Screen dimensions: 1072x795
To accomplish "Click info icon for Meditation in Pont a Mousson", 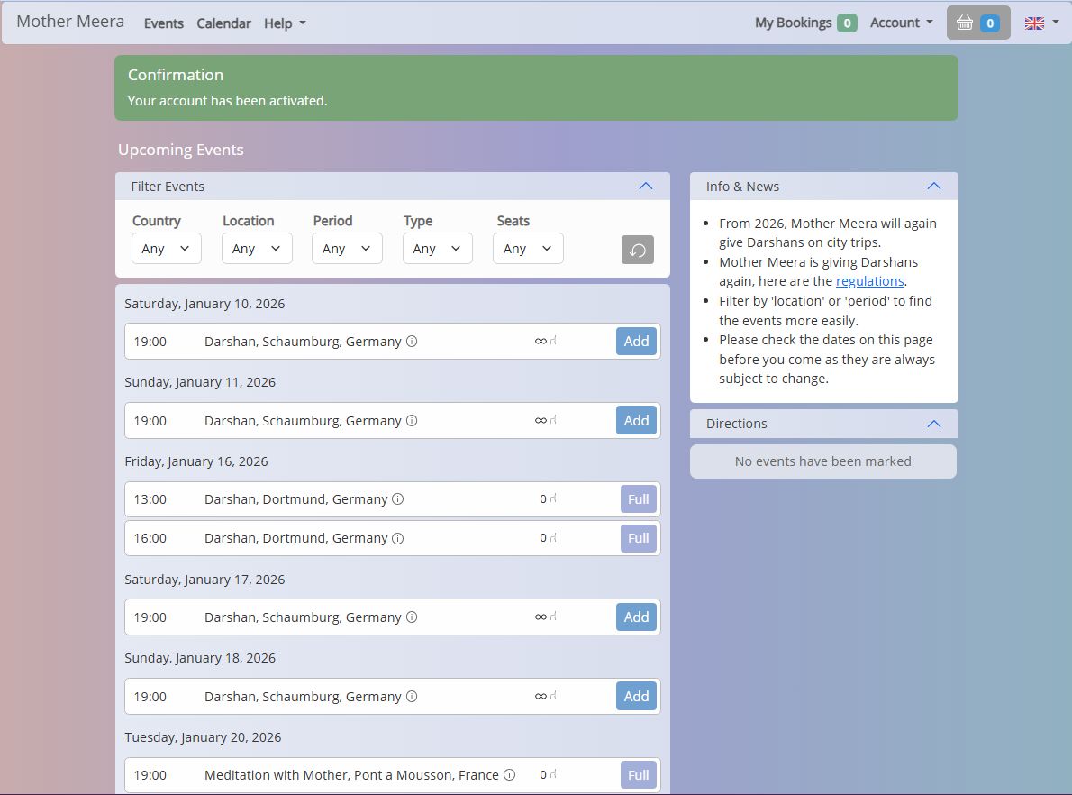I will click(509, 774).
